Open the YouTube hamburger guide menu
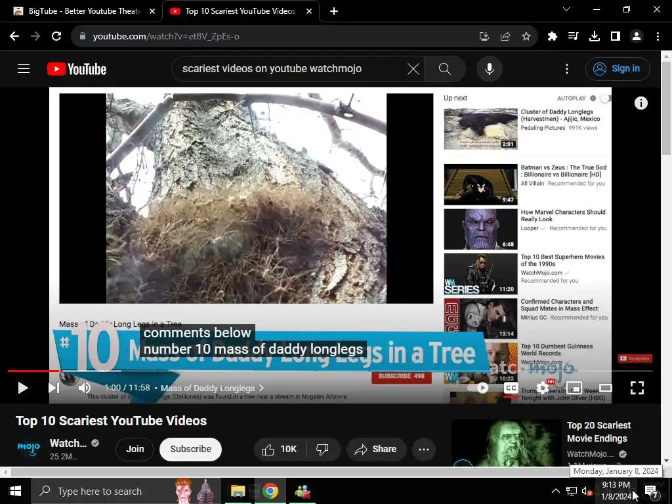The width and height of the screenshot is (672, 504). pos(24,68)
